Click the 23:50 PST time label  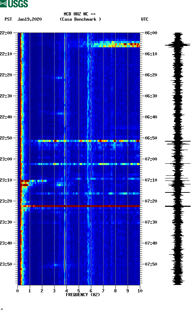[x=6, y=264]
